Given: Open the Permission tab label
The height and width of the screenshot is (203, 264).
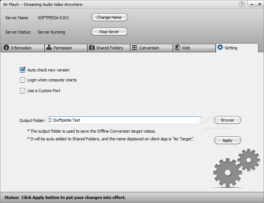Looking at the screenshot, I should 63,48.
